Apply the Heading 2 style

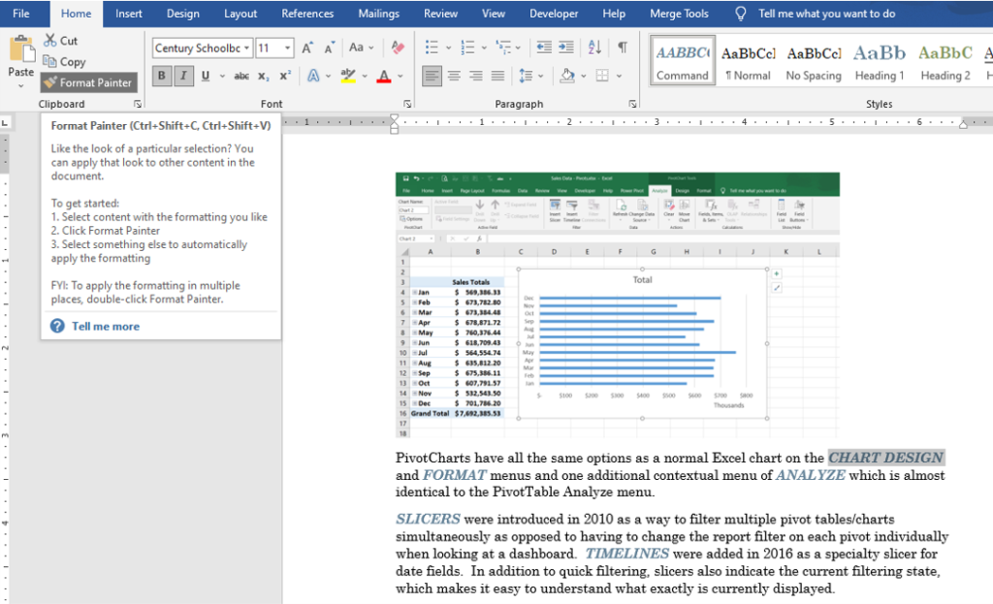coord(945,61)
